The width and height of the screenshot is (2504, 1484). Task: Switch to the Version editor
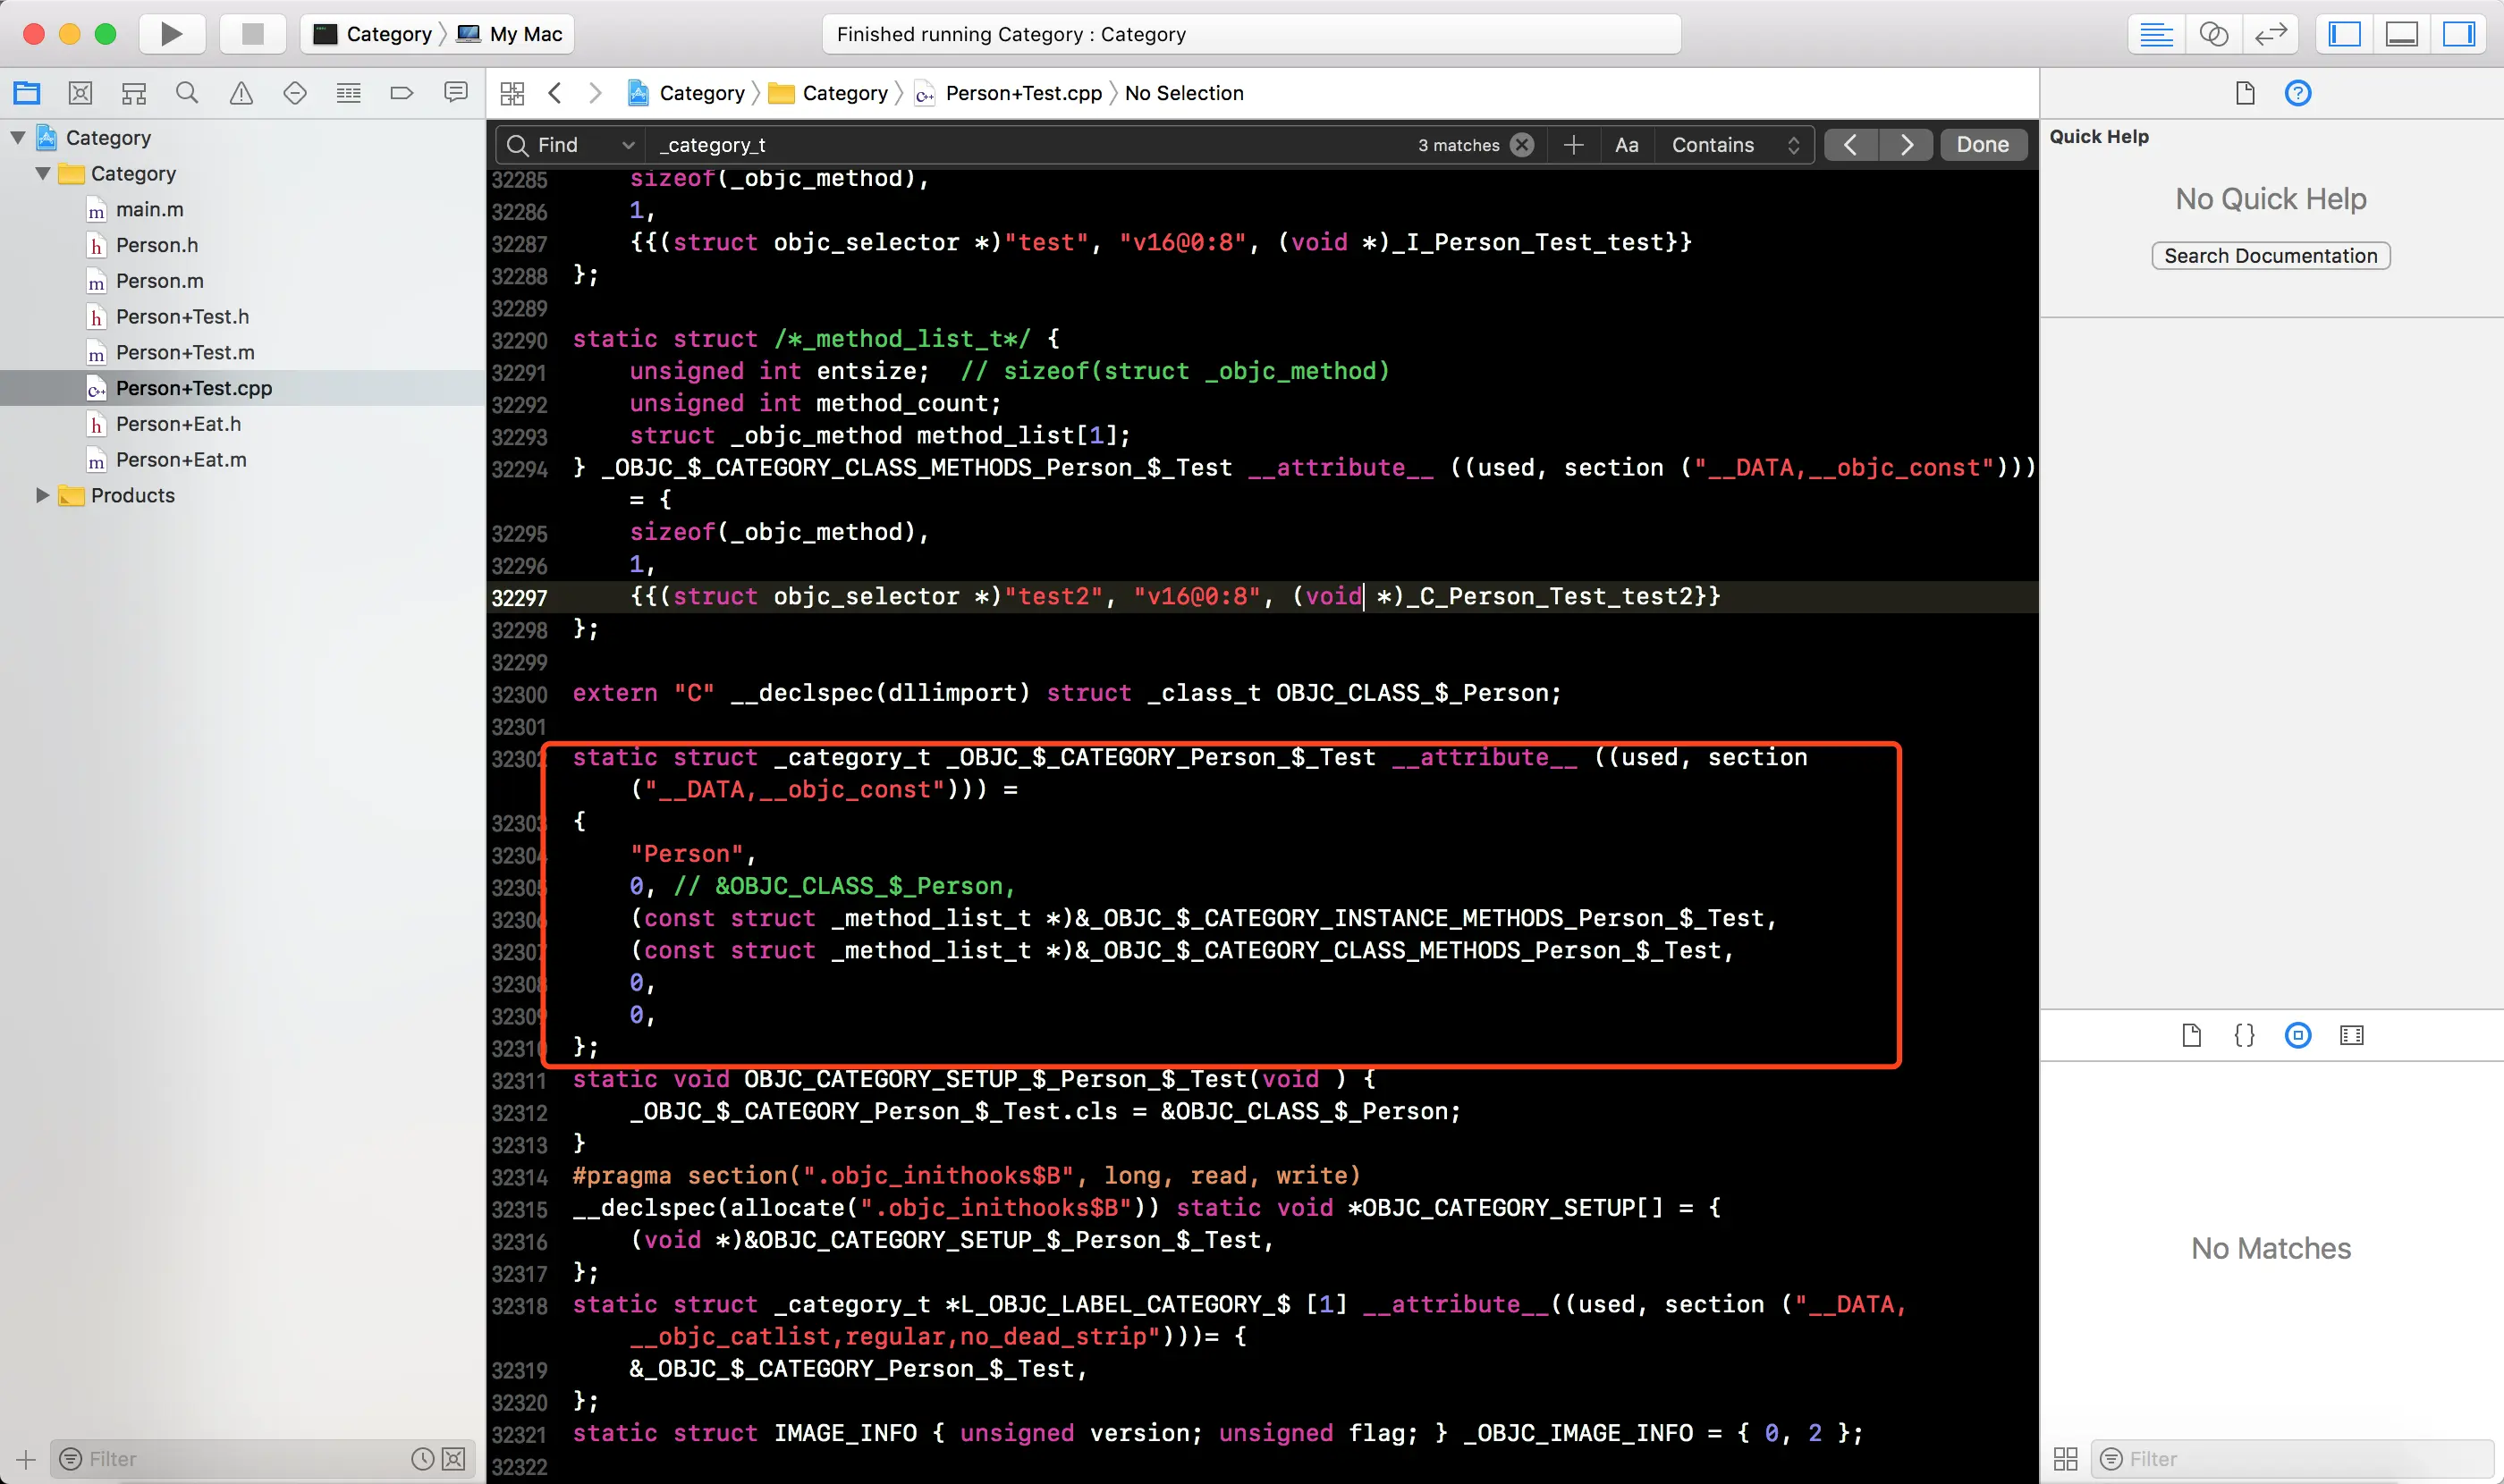tap(2271, 34)
